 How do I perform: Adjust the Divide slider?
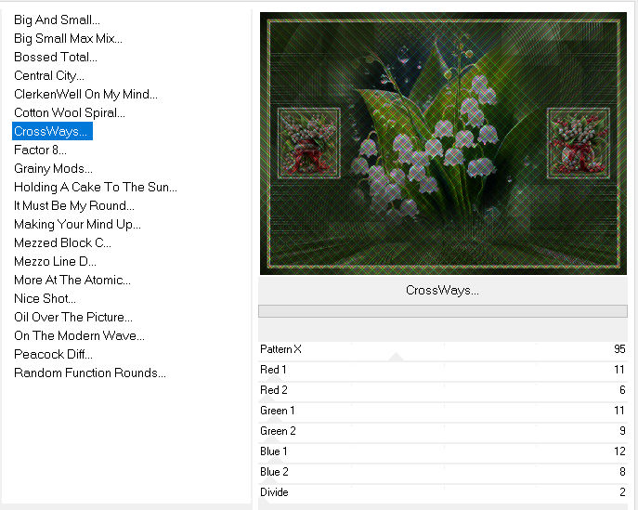click(x=443, y=493)
